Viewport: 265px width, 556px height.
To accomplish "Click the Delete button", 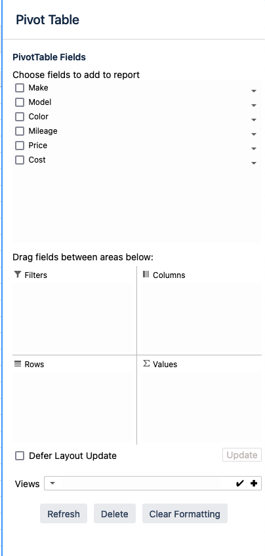I will click(115, 513).
